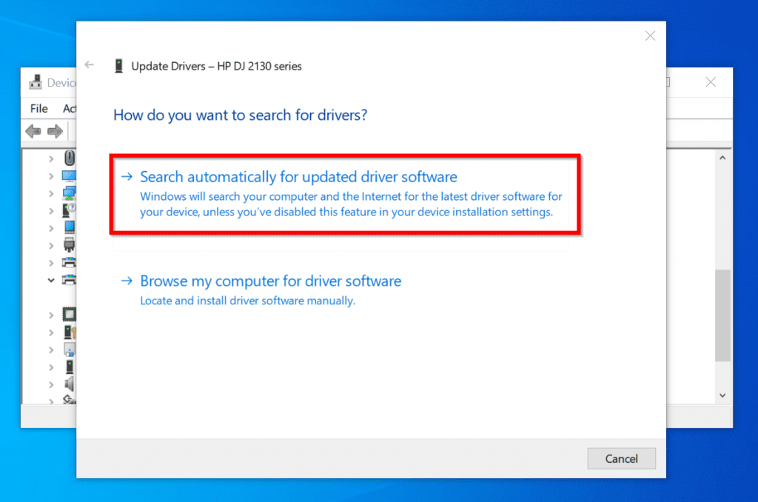Select the portable devices tablet icon
The height and width of the screenshot is (502, 758).
tap(70, 227)
